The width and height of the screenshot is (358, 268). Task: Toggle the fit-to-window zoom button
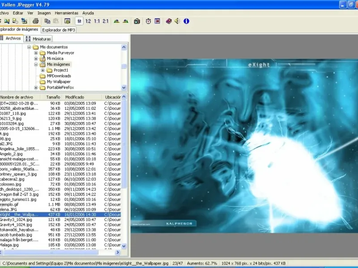79,21
